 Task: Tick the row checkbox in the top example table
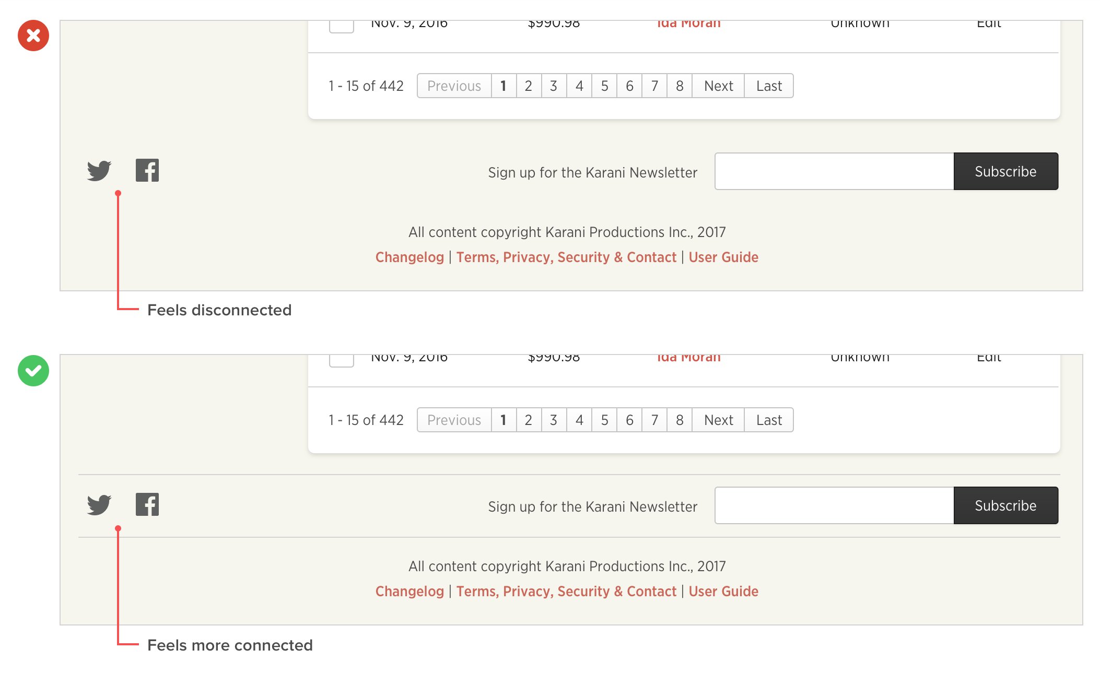(x=342, y=26)
